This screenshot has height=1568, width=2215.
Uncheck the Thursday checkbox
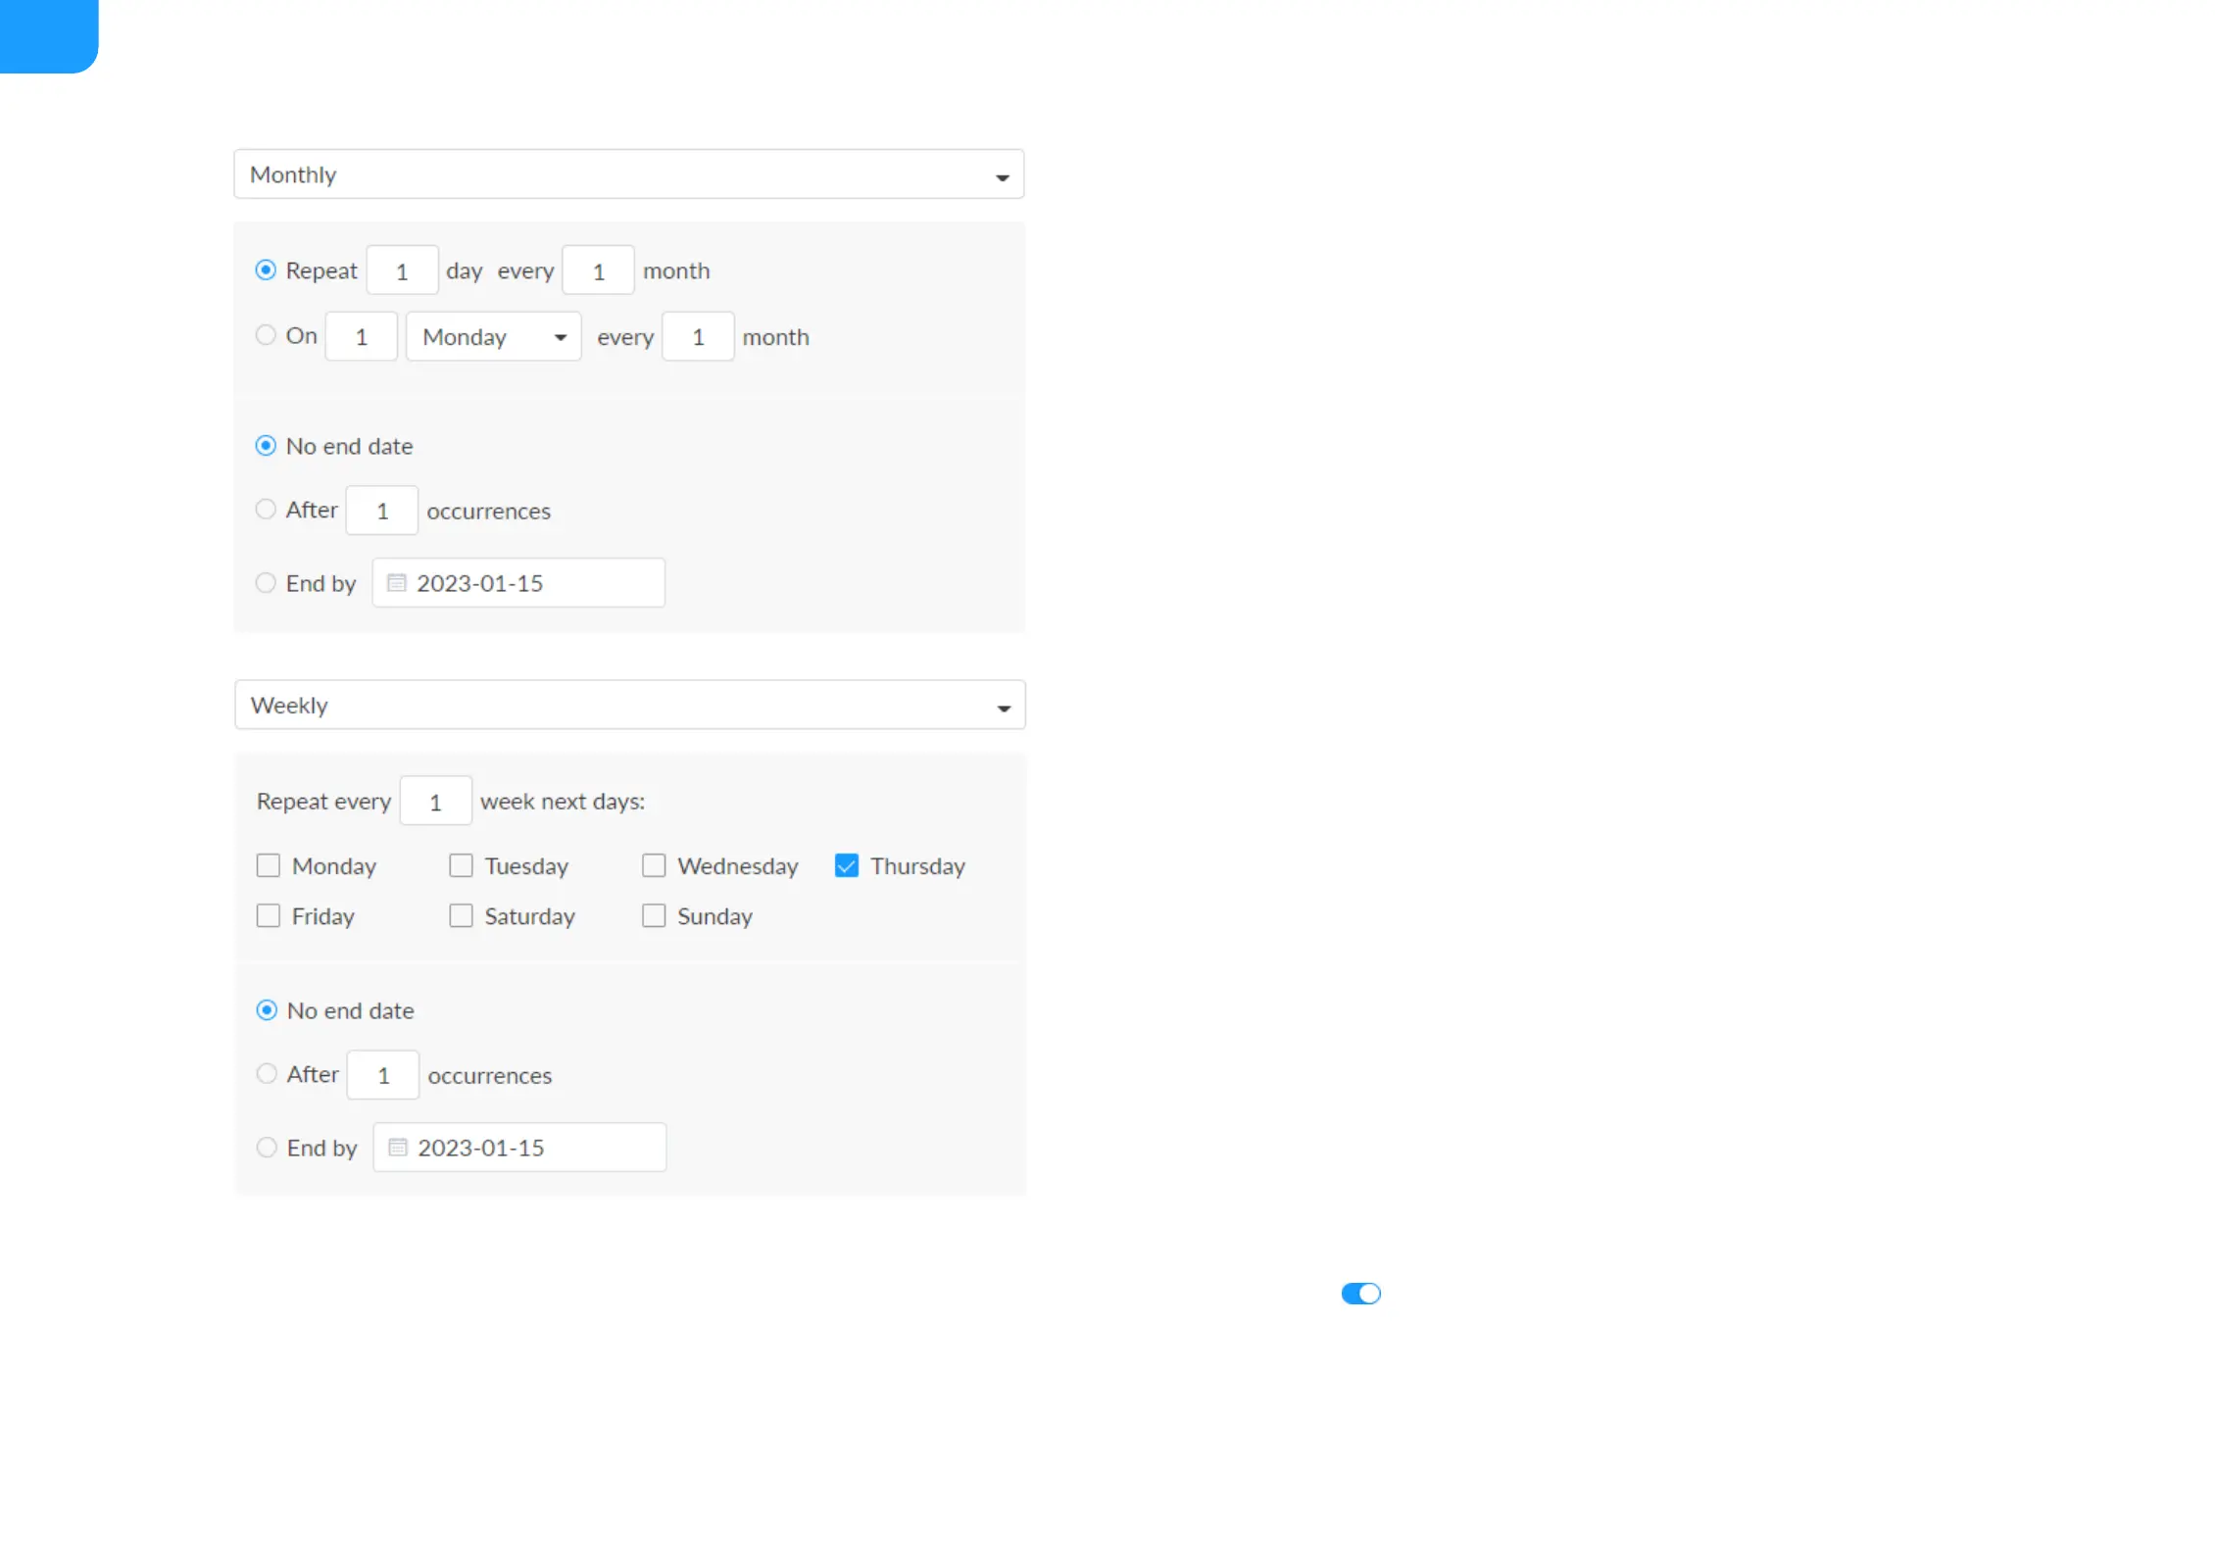847,866
